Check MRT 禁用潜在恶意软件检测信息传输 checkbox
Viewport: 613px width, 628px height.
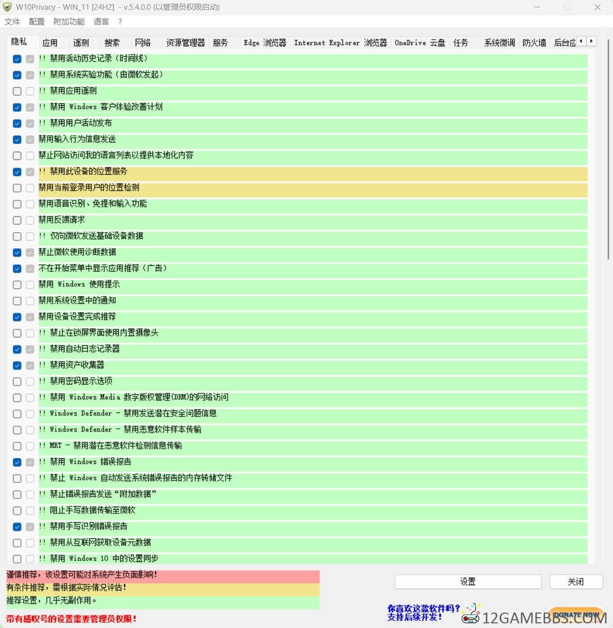(17, 446)
